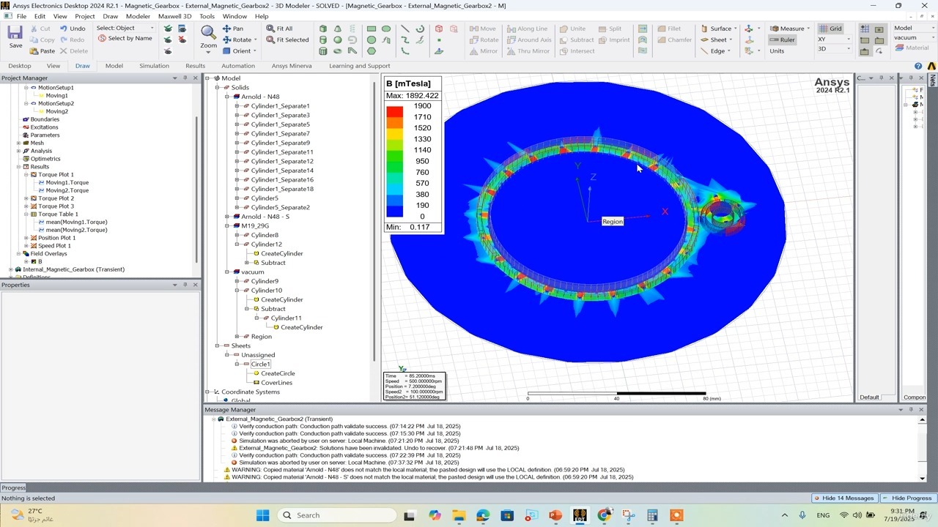Screen dimensions: 938x527
Task: Click the Measure tool
Action: pyautogui.click(x=789, y=29)
